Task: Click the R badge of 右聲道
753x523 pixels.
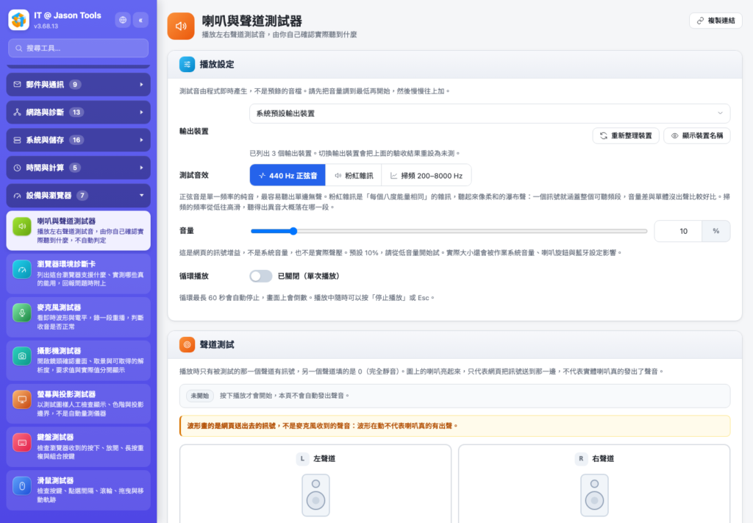Action: pos(581,459)
